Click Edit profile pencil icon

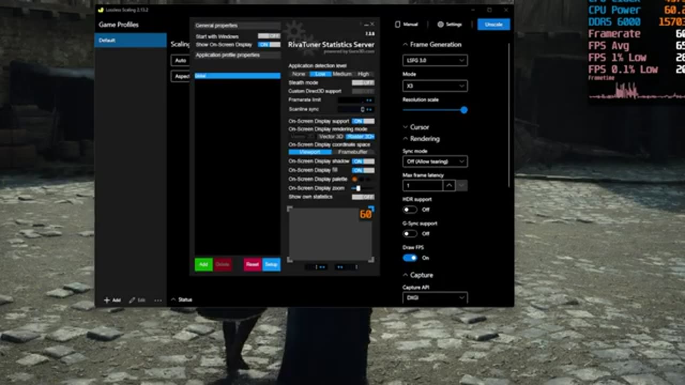click(x=137, y=300)
